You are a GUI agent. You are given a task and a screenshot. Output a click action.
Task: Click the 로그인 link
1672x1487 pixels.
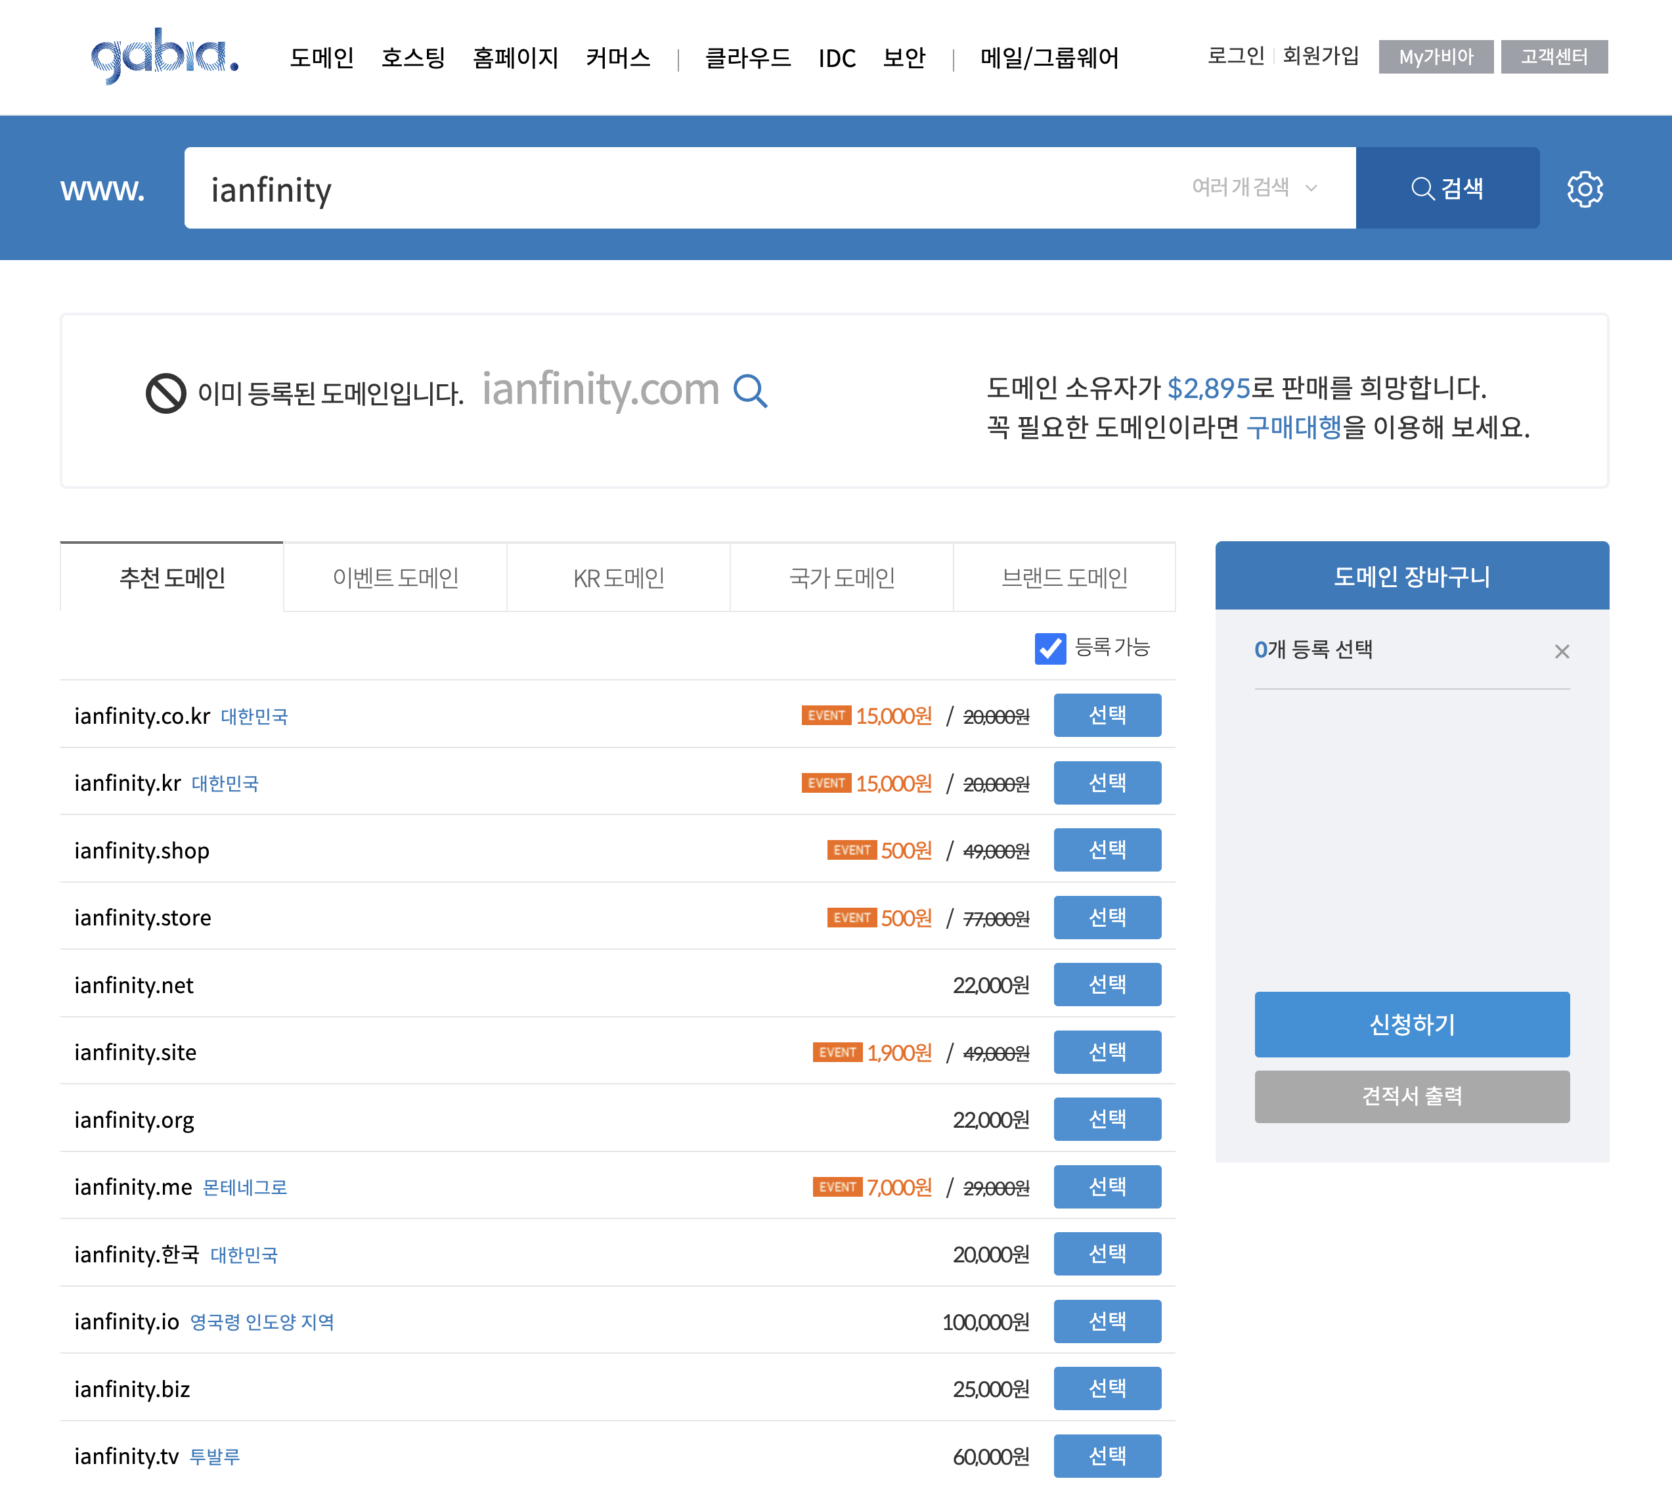(x=1235, y=56)
